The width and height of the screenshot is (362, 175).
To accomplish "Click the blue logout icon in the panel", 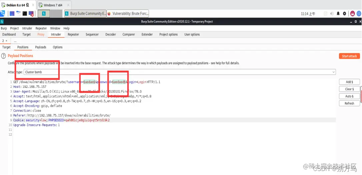I will coord(359,14).
